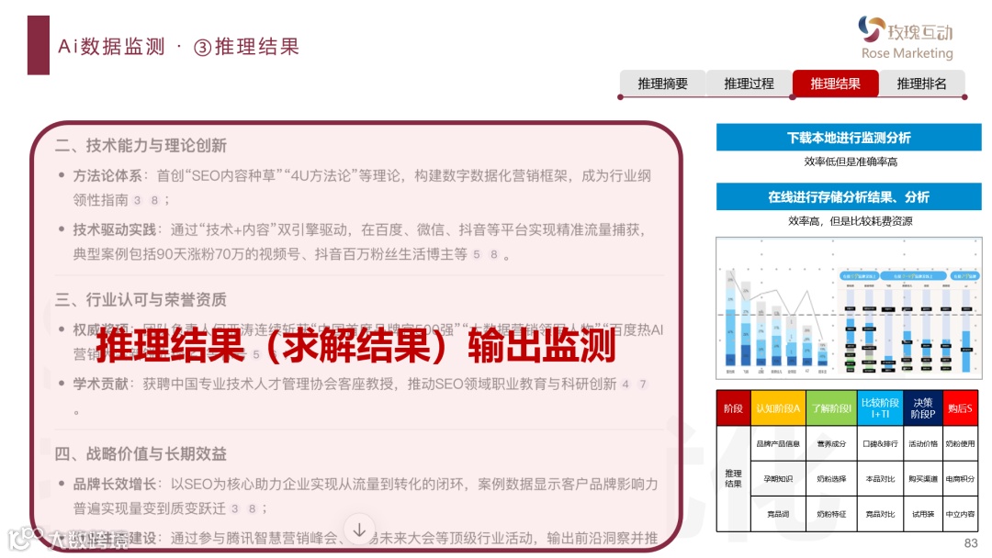Screen dimensions: 992x558
Task: Click the heading 三、行业认可与荣誉资质
Action: 141,299
